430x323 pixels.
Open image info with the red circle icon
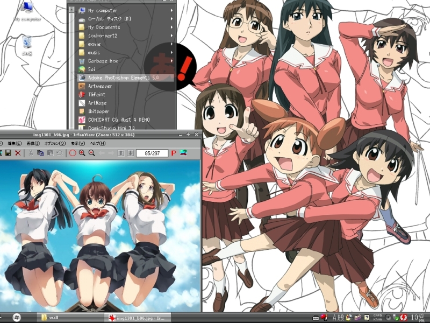[x=73, y=153]
